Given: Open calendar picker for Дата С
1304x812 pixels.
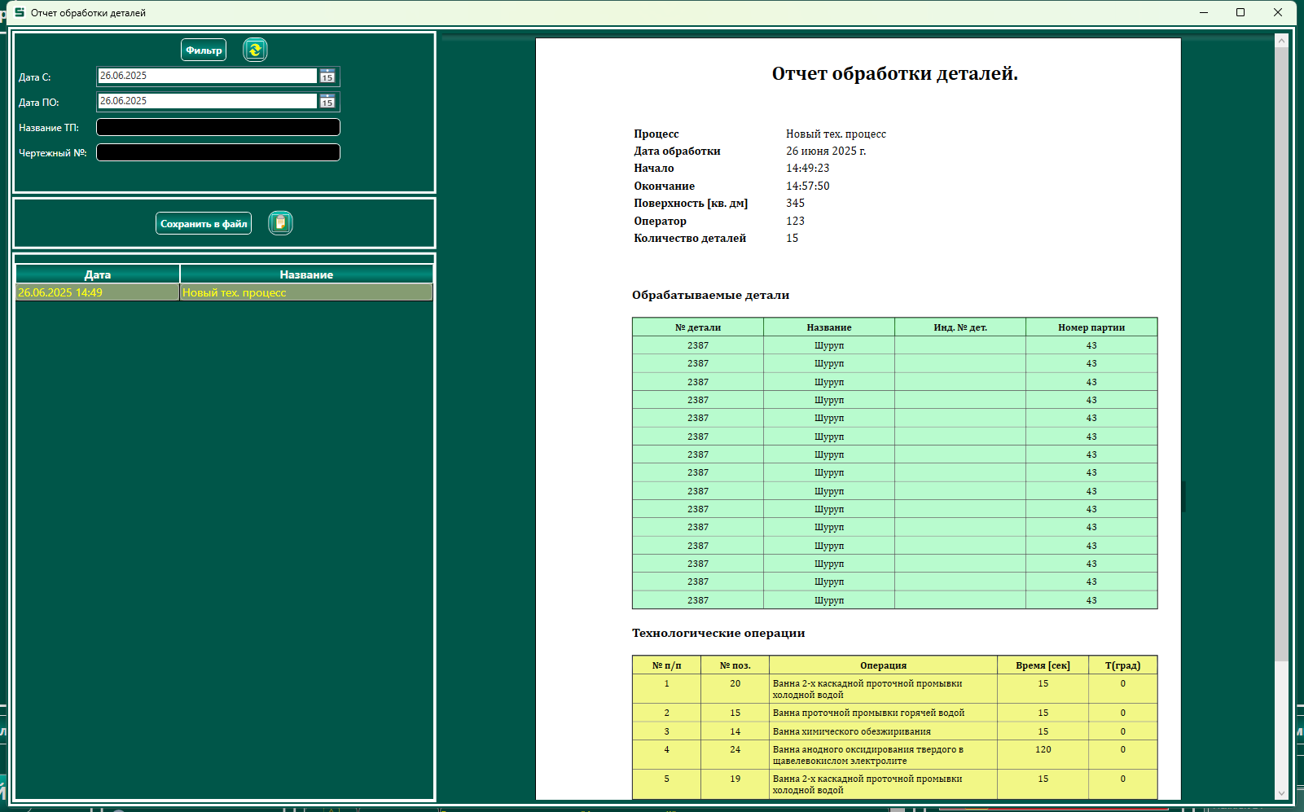Looking at the screenshot, I should 327,76.
